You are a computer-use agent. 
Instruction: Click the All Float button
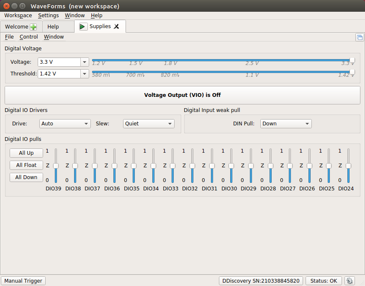coord(26,165)
